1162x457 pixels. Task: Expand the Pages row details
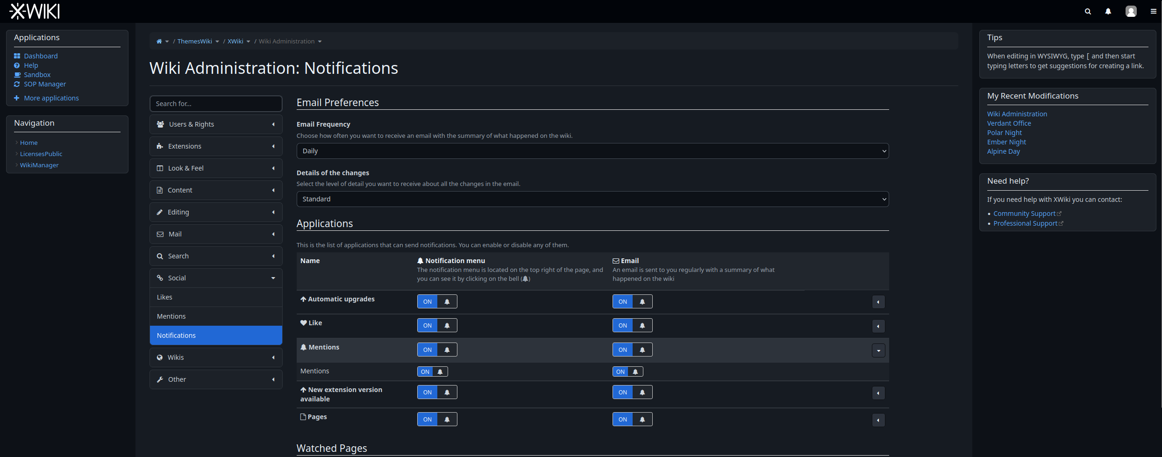point(878,420)
